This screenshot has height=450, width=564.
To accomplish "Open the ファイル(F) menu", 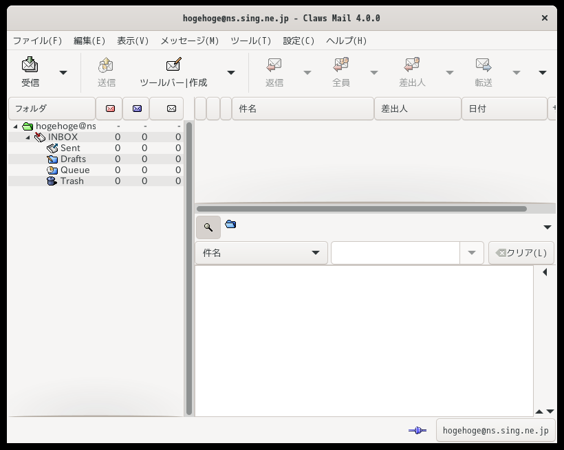I will point(37,41).
